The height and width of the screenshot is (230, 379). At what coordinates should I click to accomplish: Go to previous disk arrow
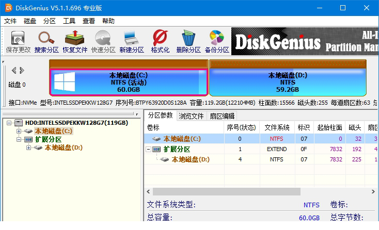tap(14, 70)
